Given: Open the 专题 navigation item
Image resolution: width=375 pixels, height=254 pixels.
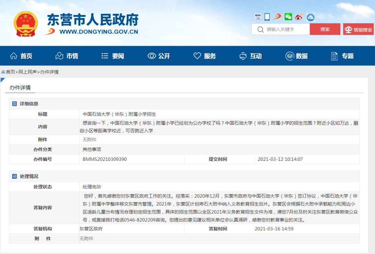Looking at the screenshot, I should pos(342,56).
